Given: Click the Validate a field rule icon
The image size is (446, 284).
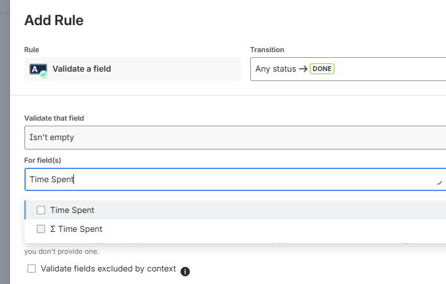Looking at the screenshot, I should (38, 69).
